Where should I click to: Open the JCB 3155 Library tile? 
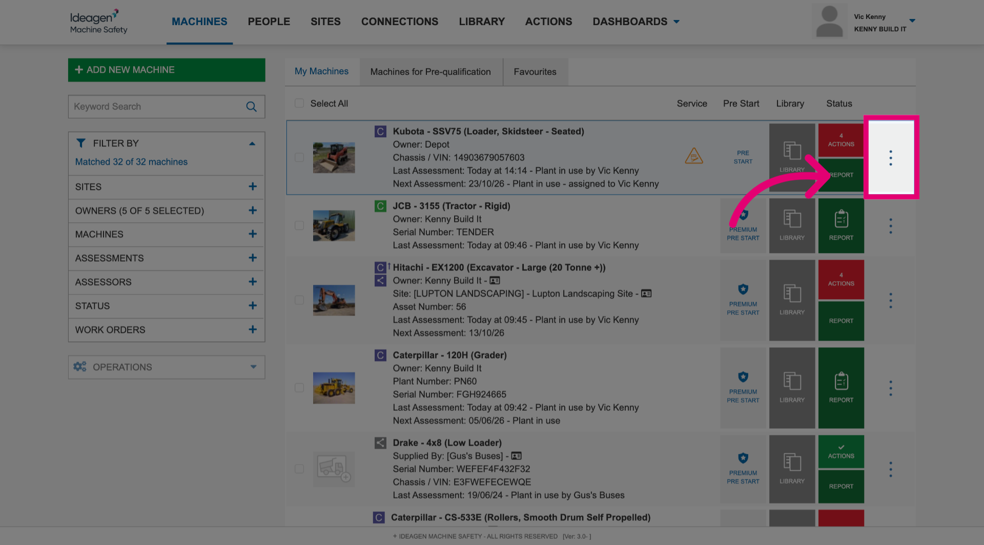[x=792, y=226]
